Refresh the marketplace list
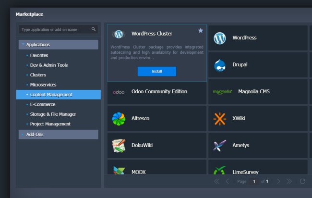Screen dimensions: 312x198 click(x=302, y=181)
